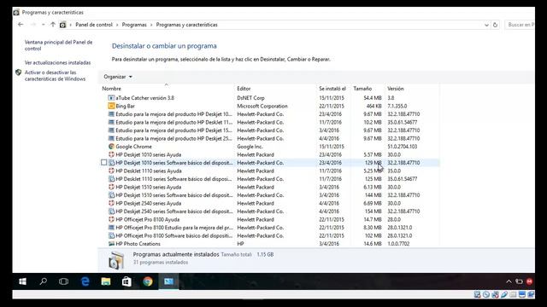This screenshot has height=307, width=547.
Task: Launch Microsoft Edge from the taskbar
Action: pyautogui.click(x=85, y=281)
